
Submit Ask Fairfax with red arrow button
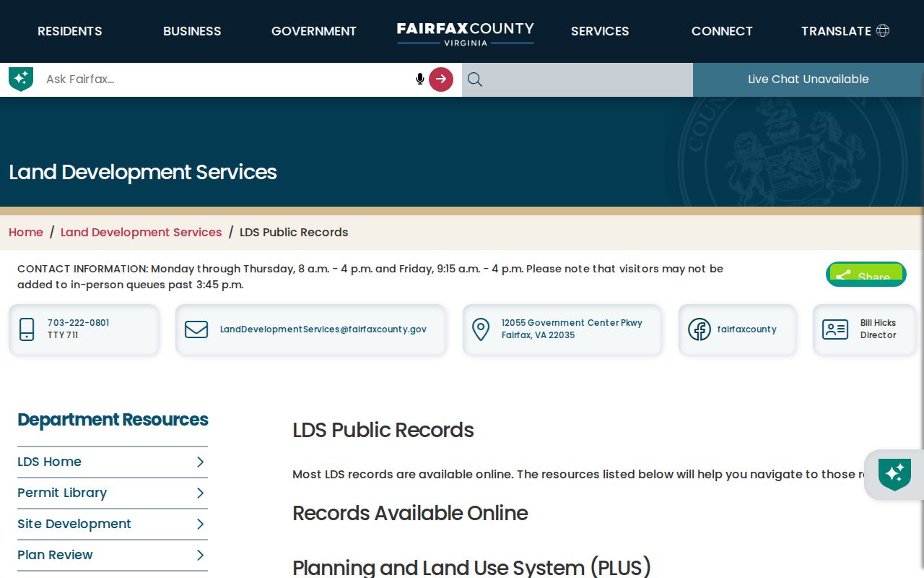pyautogui.click(x=441, y=79)
